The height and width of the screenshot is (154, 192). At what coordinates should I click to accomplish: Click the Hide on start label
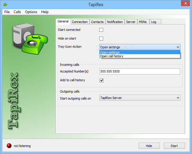(x=67, y=38)
